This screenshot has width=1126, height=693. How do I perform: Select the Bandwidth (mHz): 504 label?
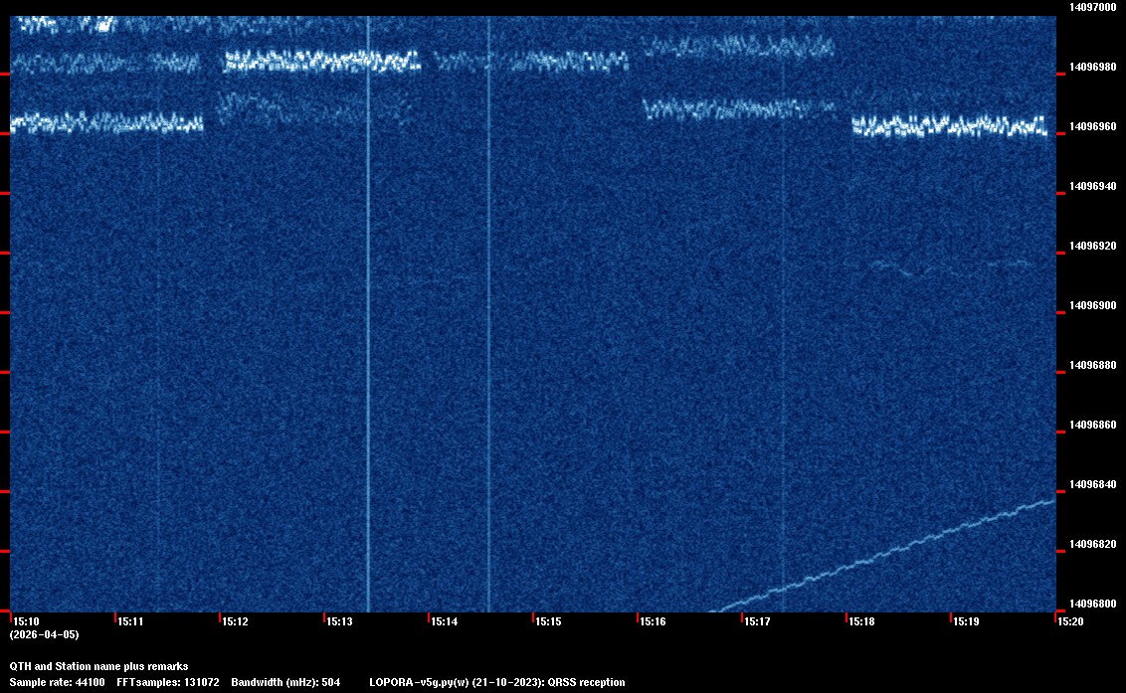[285, 682]
